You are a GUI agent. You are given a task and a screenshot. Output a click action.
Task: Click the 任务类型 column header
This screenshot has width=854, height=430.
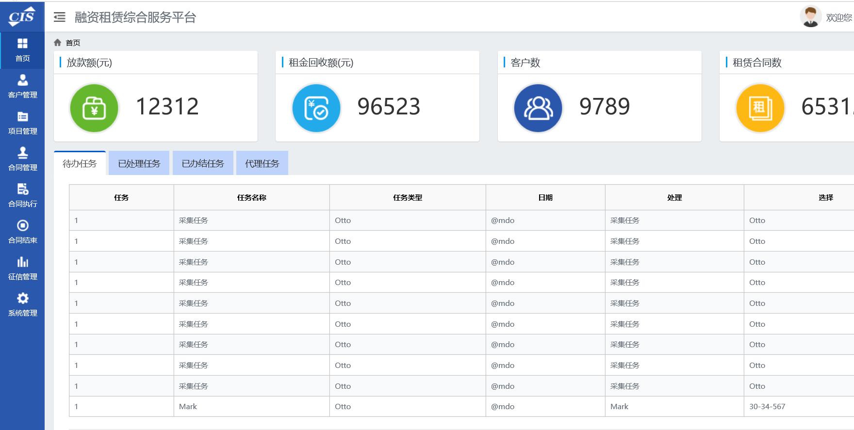tap(408, 197)
